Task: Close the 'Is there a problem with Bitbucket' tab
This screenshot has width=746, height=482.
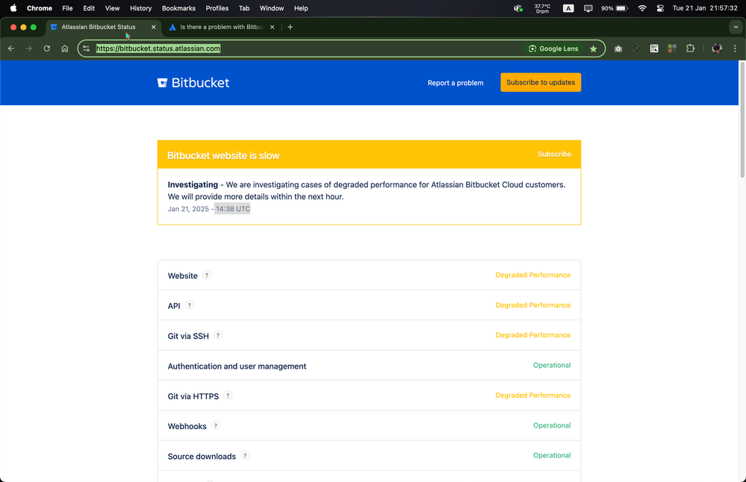Action: point(272,27)
